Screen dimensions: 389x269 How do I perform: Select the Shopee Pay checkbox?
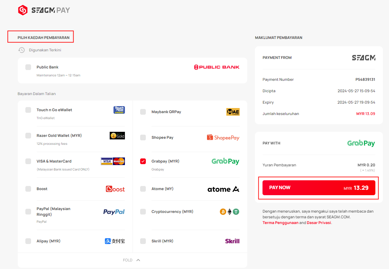143,138
